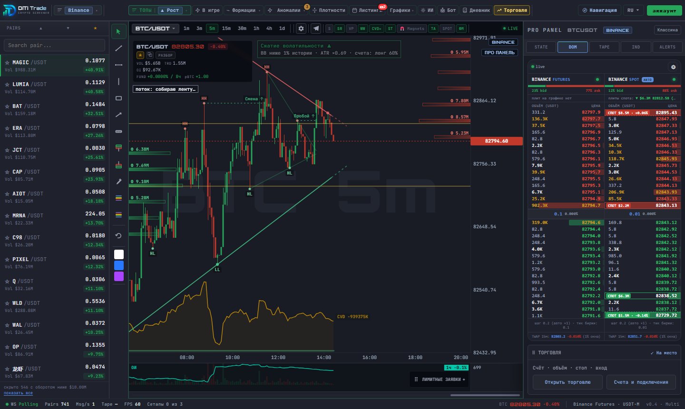The height and width of the screenshot is (409, 685).
Task: Expand the Графики dropdown
Action: click(x=401, y=10)
